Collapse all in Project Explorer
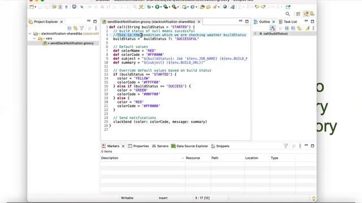 69,28
